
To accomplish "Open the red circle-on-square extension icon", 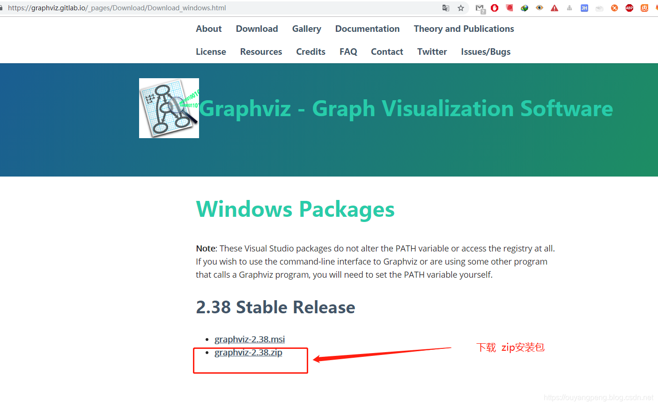I will tap(510, 8).
